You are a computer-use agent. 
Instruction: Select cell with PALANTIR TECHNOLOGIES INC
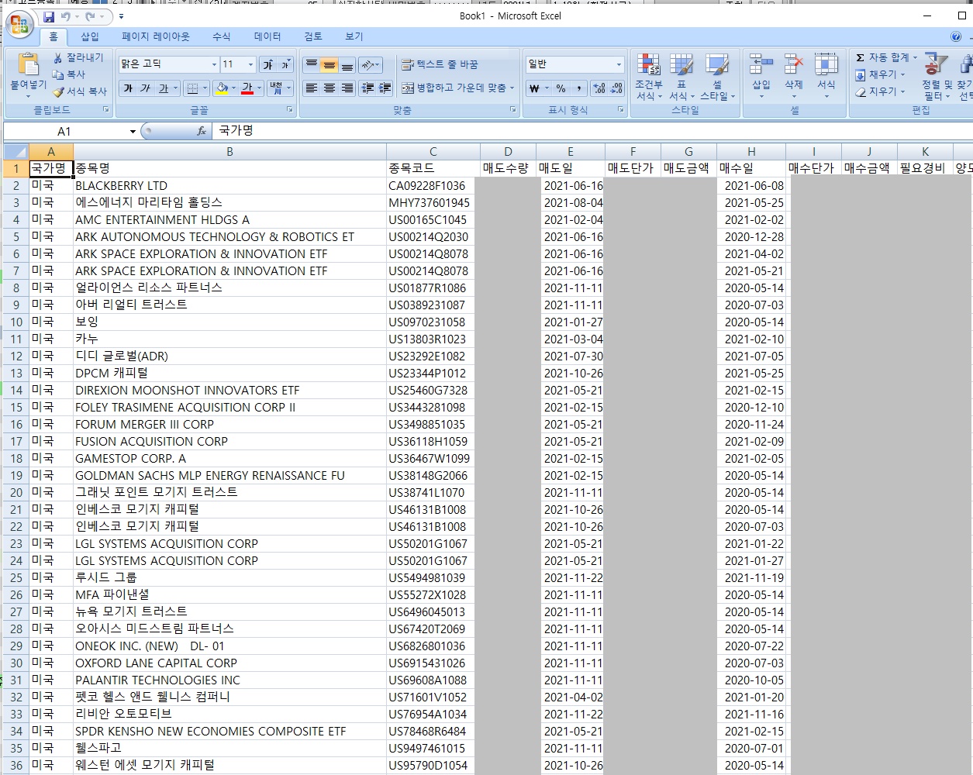[x=229, y=680]
